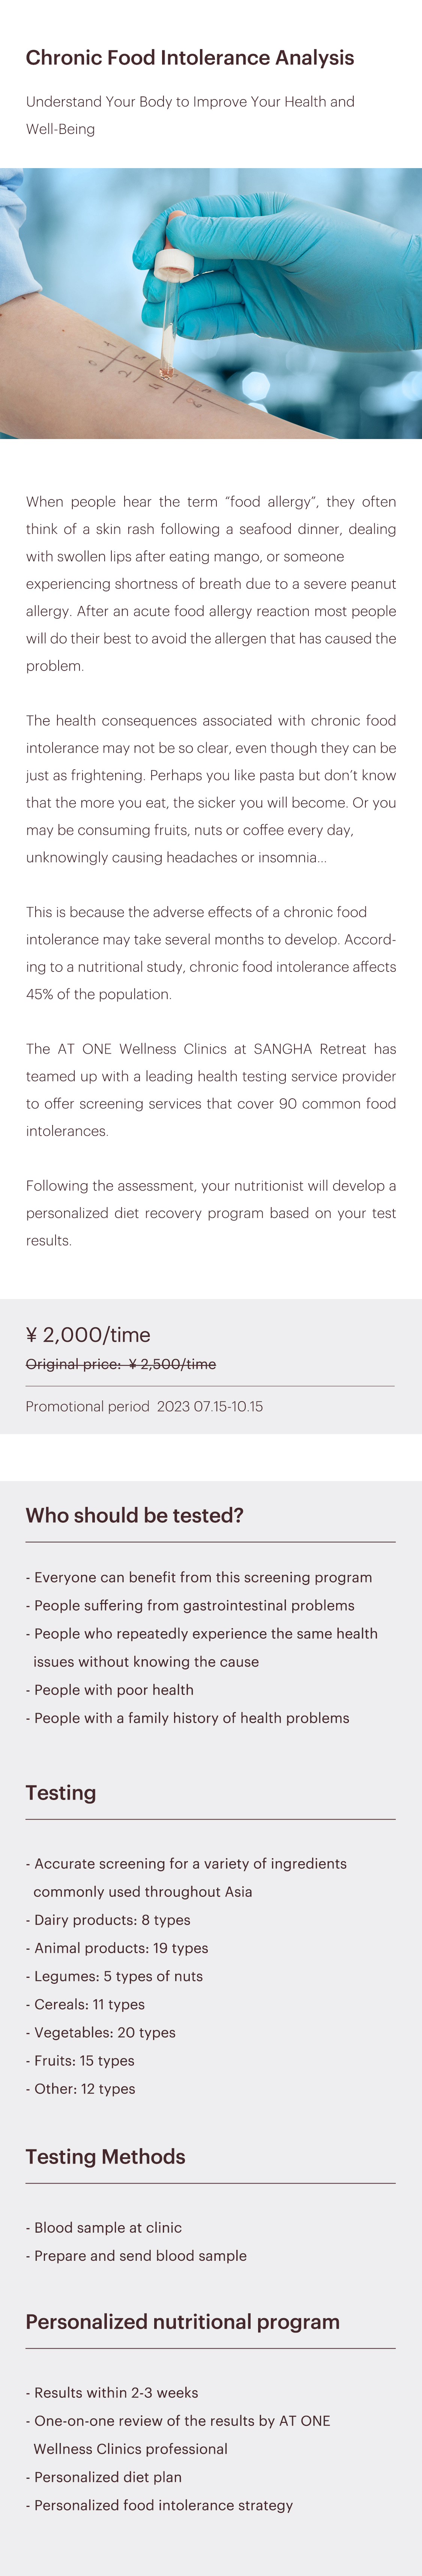Click the "Testing" section heading
This screenshot has width=422, height=2576.
[61, 1792]
